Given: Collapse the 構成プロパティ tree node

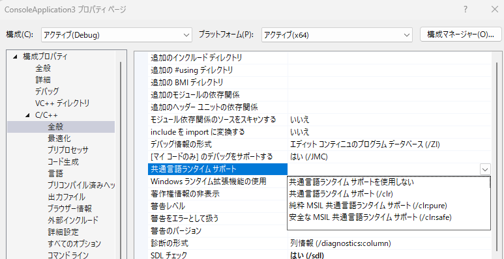Looking at the screenshot, I should point(15,57).
